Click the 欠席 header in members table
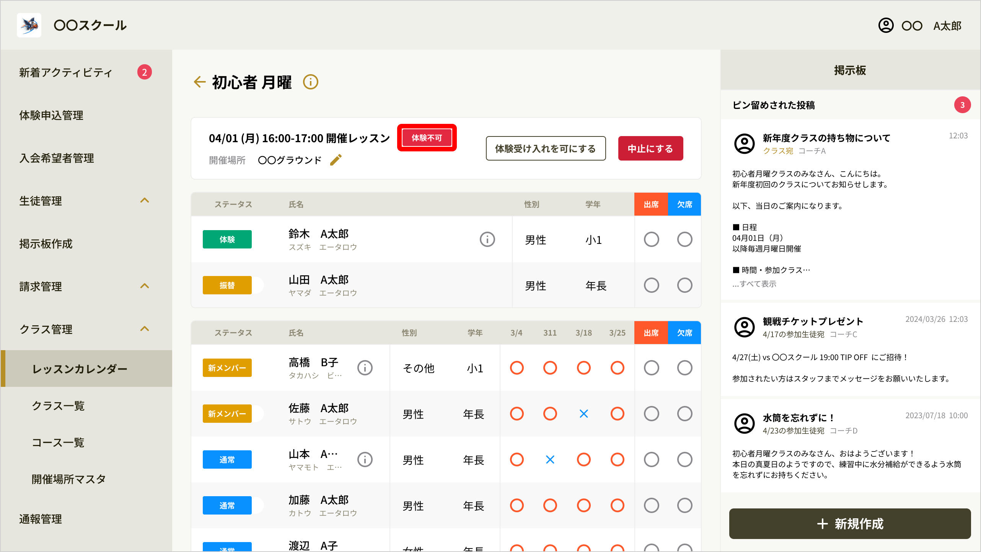981x552 pixels. (x=684, y=333)
